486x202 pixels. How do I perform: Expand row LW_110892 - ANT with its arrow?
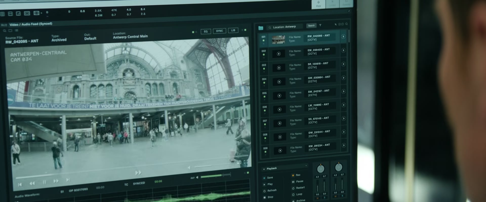[x=344, y=105]
